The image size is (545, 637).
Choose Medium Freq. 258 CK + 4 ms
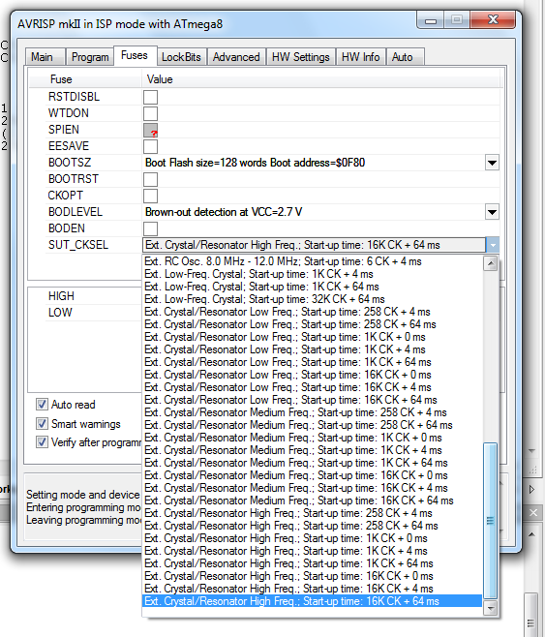coord(313,412)
